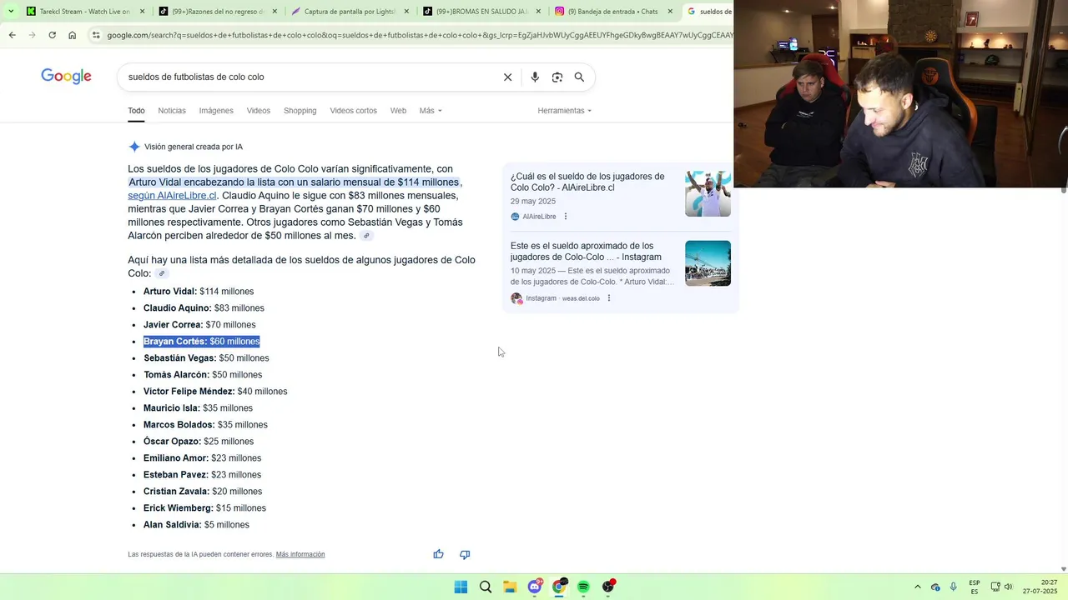This screenshot has width=1068, height=600.
Task: Click the 'Mauricio Isla: $35 millones' entry
Action: click(x=198, y=408)
